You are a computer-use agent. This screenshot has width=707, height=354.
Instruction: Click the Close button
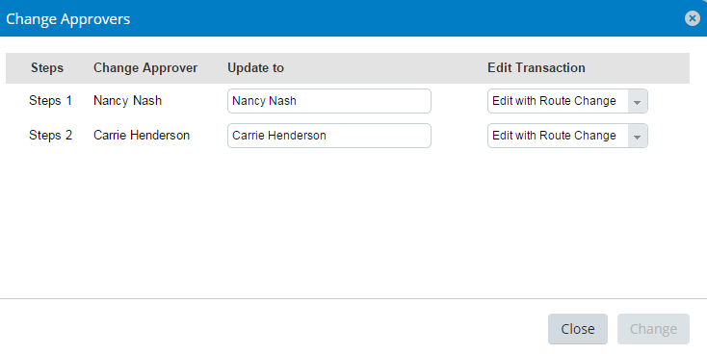(578, 329)
